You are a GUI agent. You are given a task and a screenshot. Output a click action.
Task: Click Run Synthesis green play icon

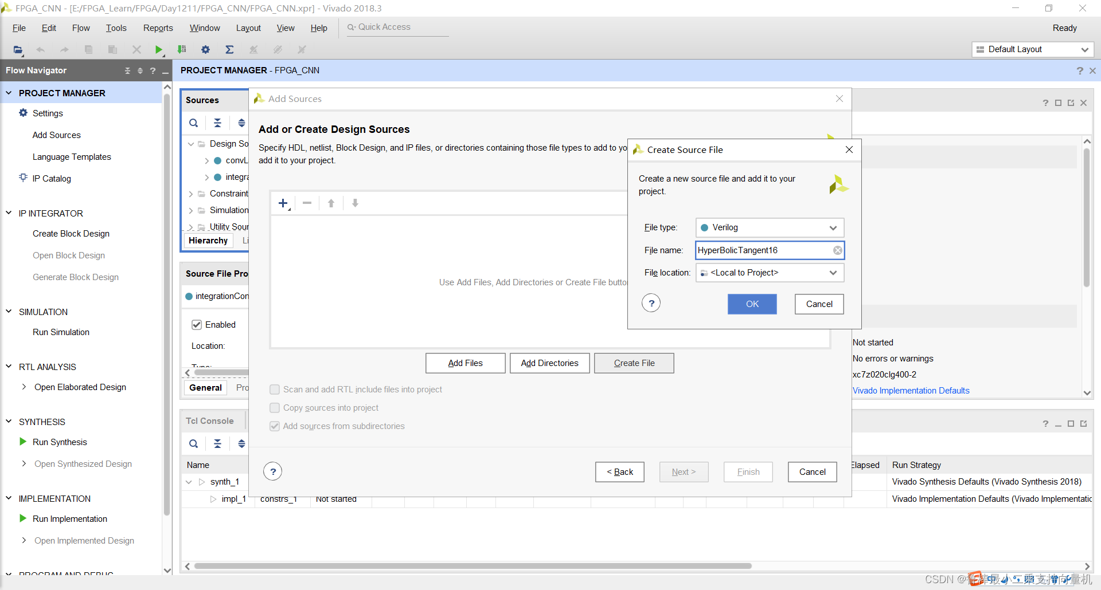pos(23,442)
